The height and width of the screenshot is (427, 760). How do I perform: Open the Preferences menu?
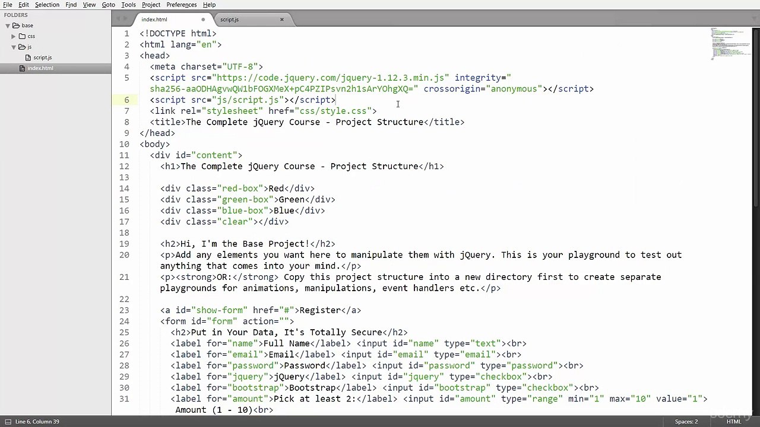182,5
